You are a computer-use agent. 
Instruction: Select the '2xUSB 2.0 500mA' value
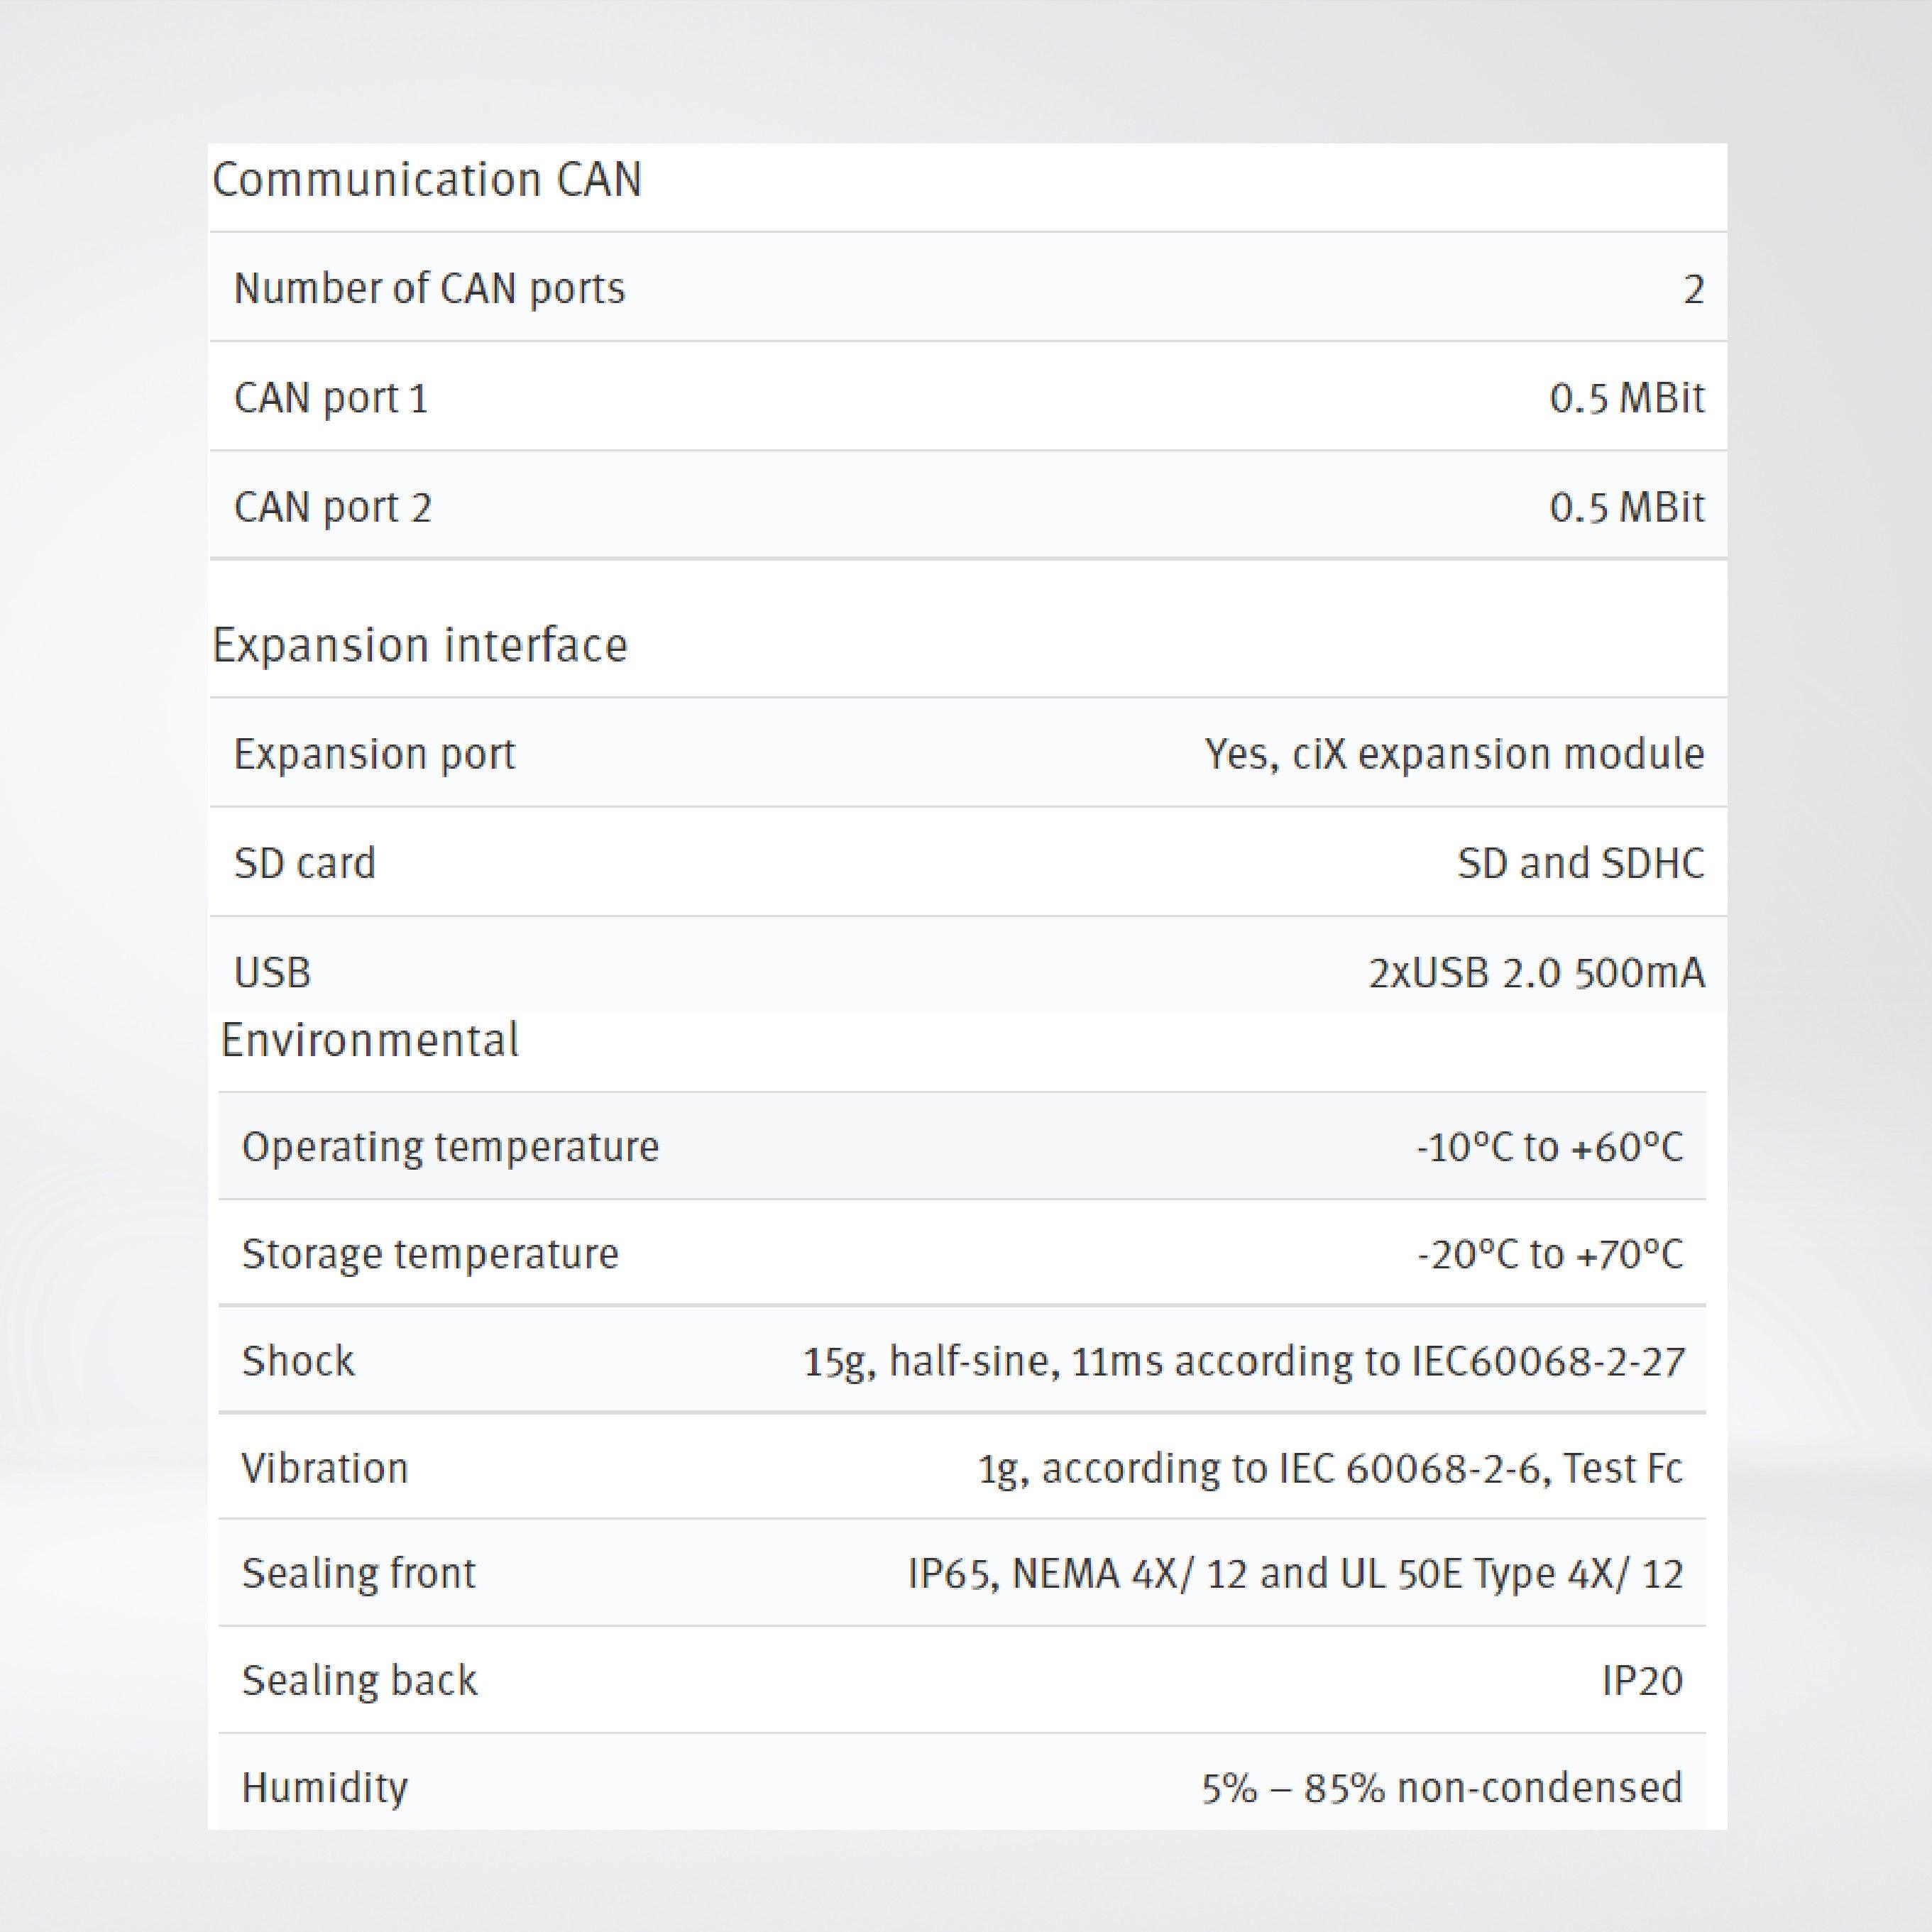coord(1536,972)
